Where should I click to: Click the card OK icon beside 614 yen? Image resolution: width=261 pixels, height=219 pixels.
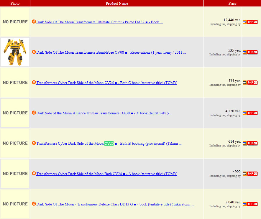point(250,143)
